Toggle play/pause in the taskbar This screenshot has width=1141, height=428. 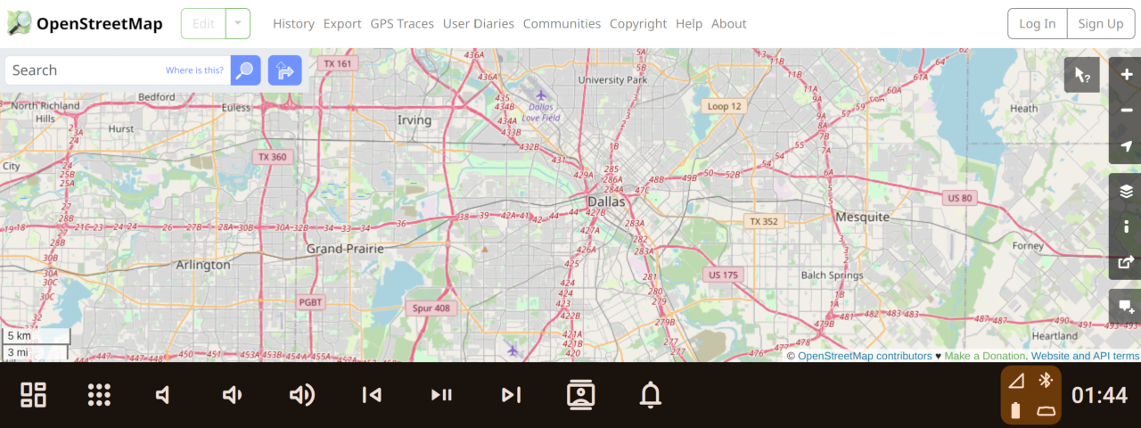[441, 395]
